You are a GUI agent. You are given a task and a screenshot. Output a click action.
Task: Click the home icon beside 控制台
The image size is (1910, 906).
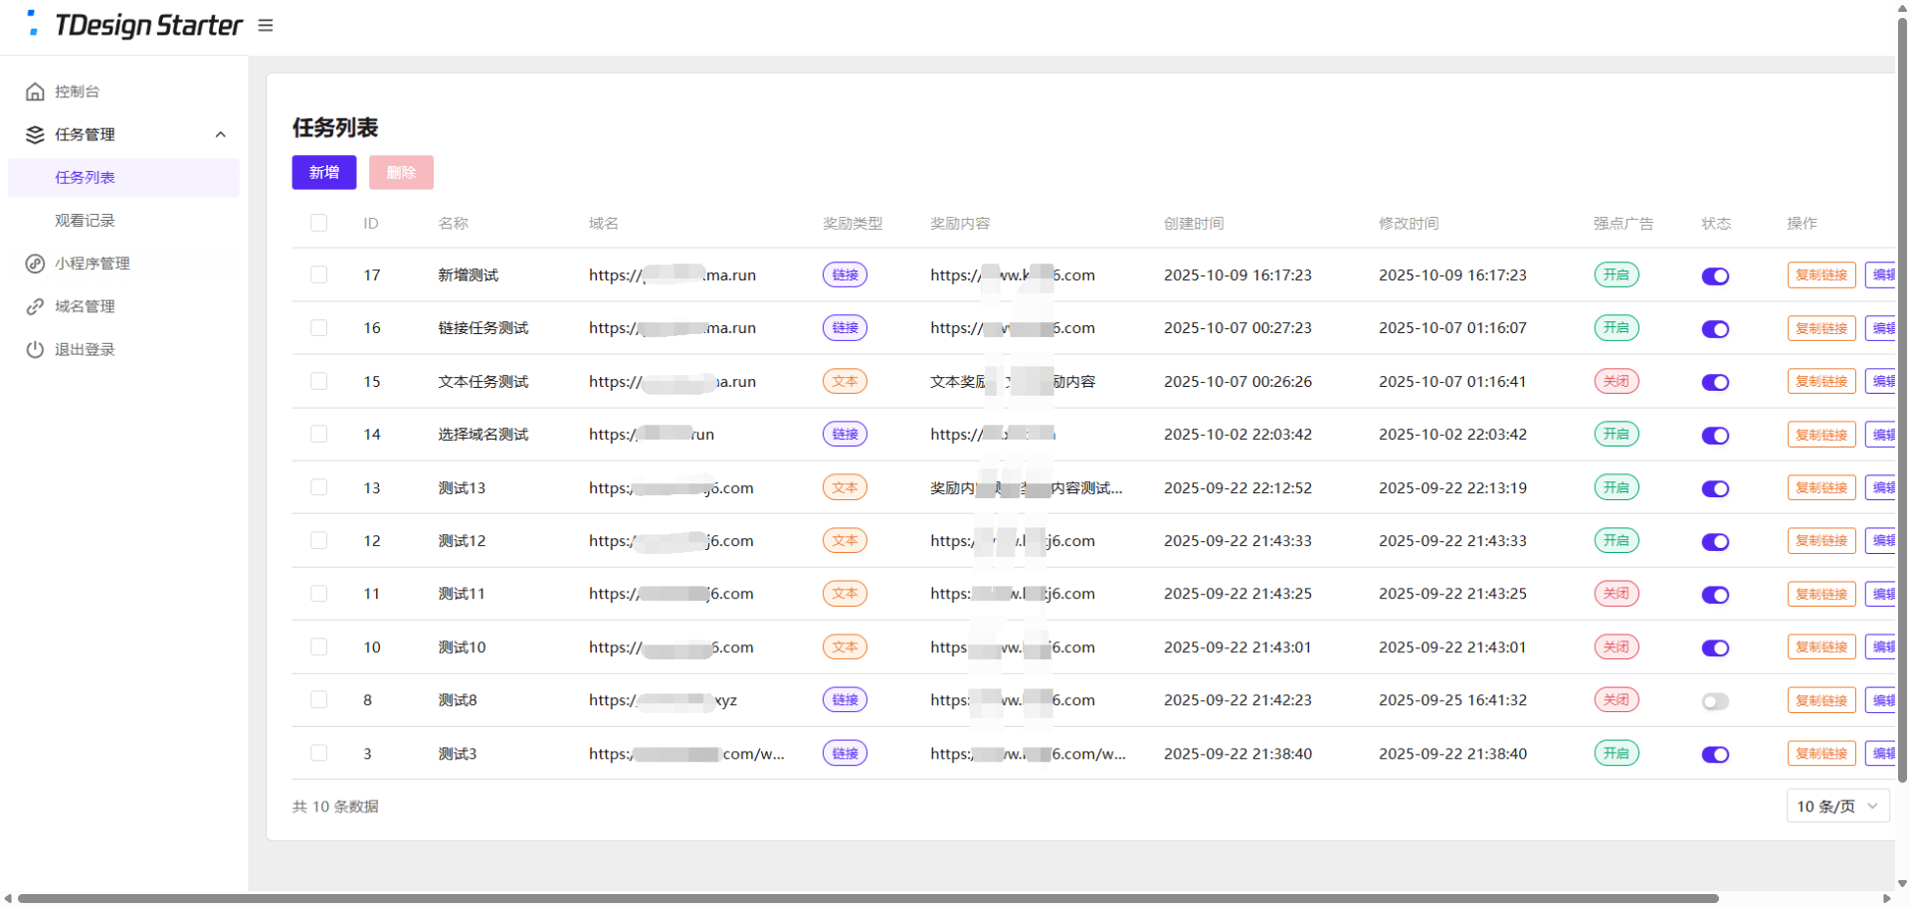(35, 91)
